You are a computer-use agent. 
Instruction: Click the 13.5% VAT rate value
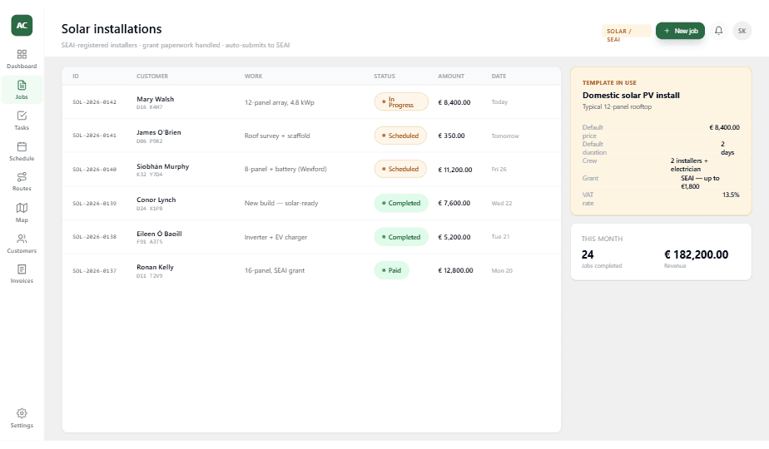click(731, 195)
